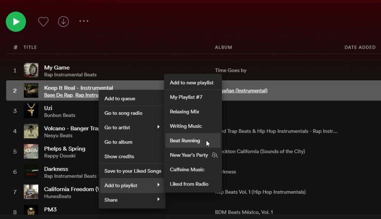Image resolution: width=381 pixels, height=219 pixels.
Task: Select Add to queue from context menu
Action: [x=120, y=99]
